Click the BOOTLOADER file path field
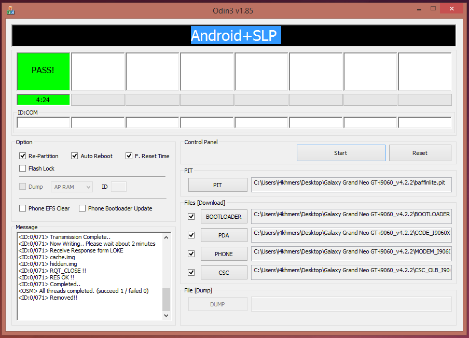Viewport: 469px width, 338px height. click(x=351, y=216)
